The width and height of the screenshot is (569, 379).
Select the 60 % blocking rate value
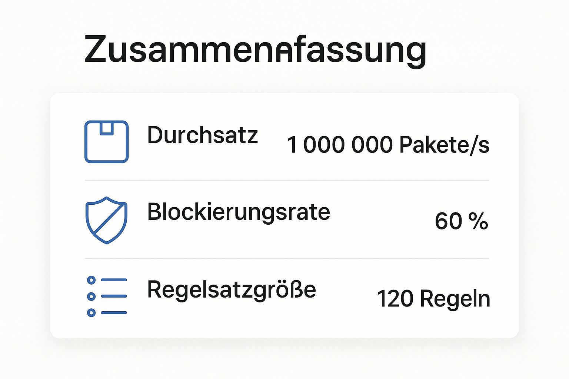(x=461, y=221)
